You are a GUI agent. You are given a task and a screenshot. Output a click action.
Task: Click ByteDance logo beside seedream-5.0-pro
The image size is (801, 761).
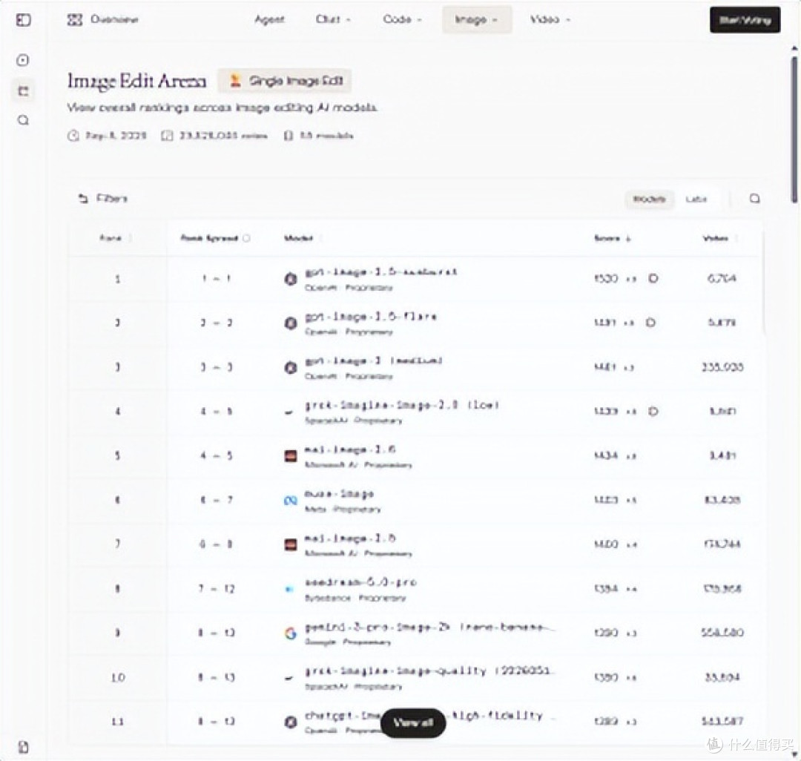tap(289, 589)
